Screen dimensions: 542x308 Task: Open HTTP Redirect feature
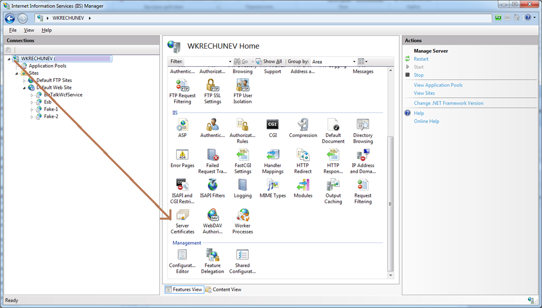coord(303,161)
